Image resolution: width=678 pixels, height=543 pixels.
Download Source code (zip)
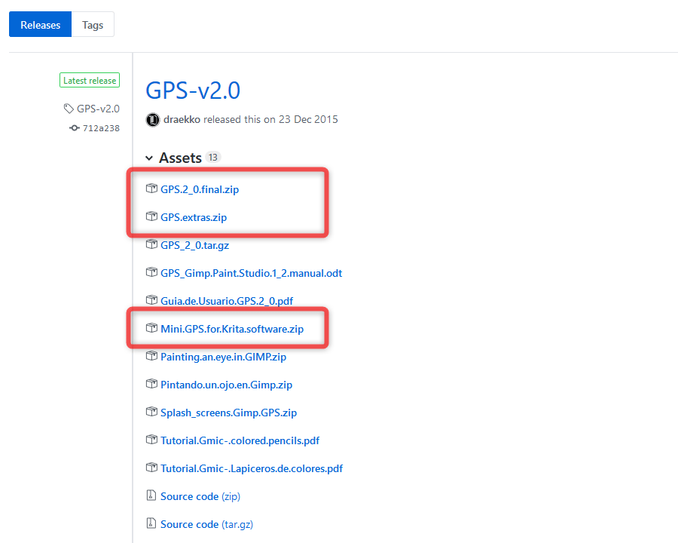point(200,496)
